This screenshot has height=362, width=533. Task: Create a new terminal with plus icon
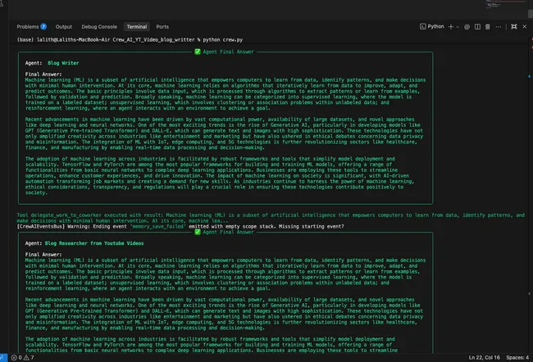pos(451,26)
